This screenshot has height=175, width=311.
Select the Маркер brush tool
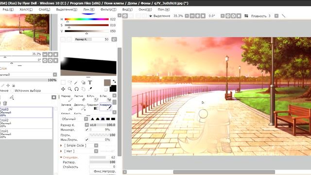(67, 98)
